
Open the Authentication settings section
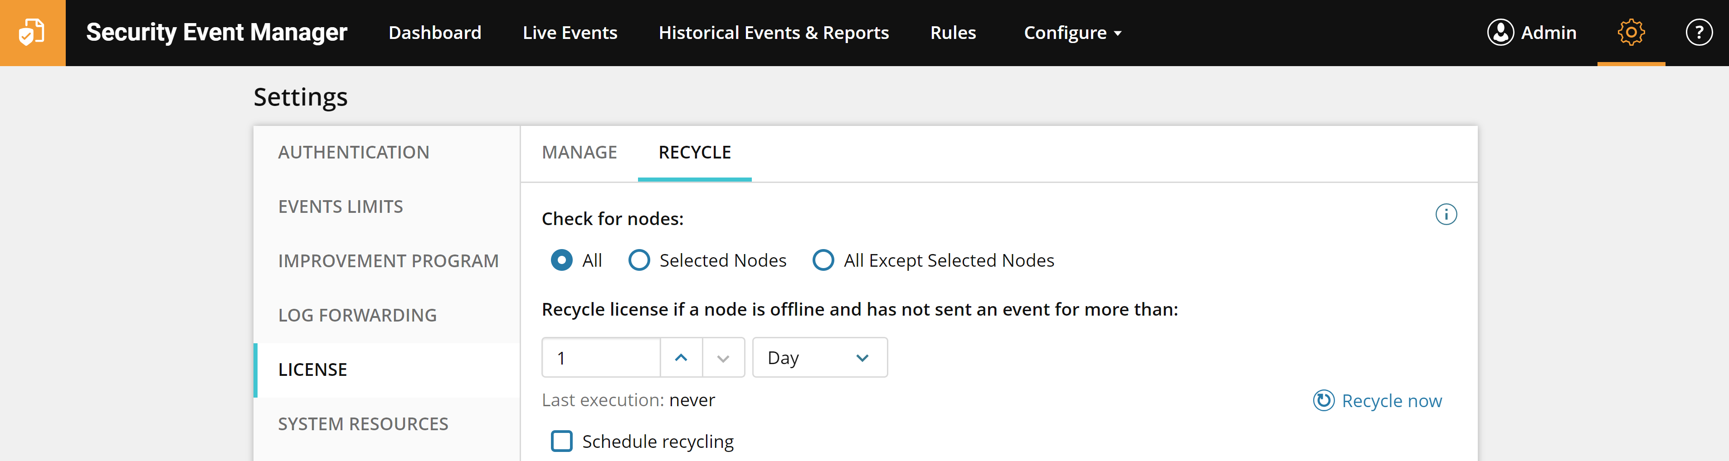pyautogui.click(x=354, y=153)
